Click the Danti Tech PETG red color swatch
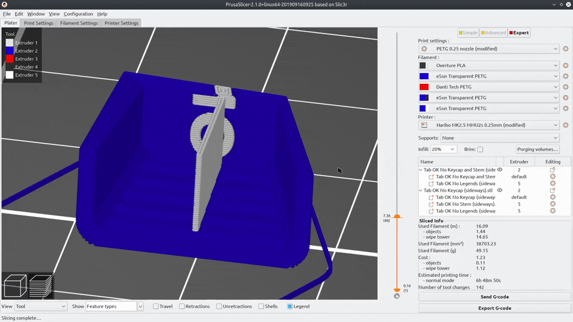This screenshot has height=322, width=573. (x=424, y=87)
